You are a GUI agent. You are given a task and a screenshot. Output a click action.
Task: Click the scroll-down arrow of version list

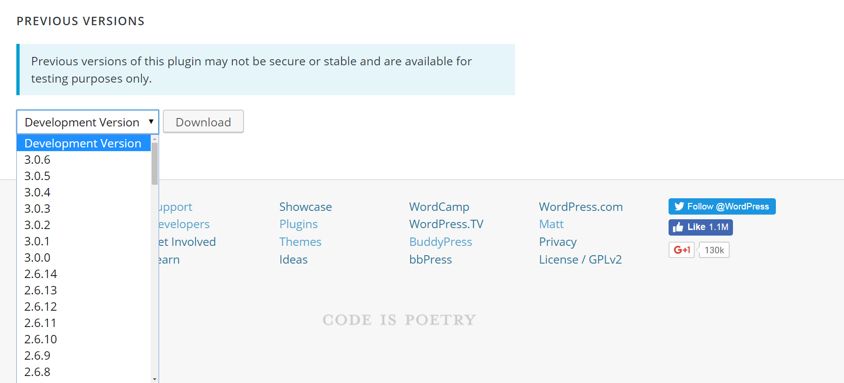pyautogui.click(x=154, y=379)
